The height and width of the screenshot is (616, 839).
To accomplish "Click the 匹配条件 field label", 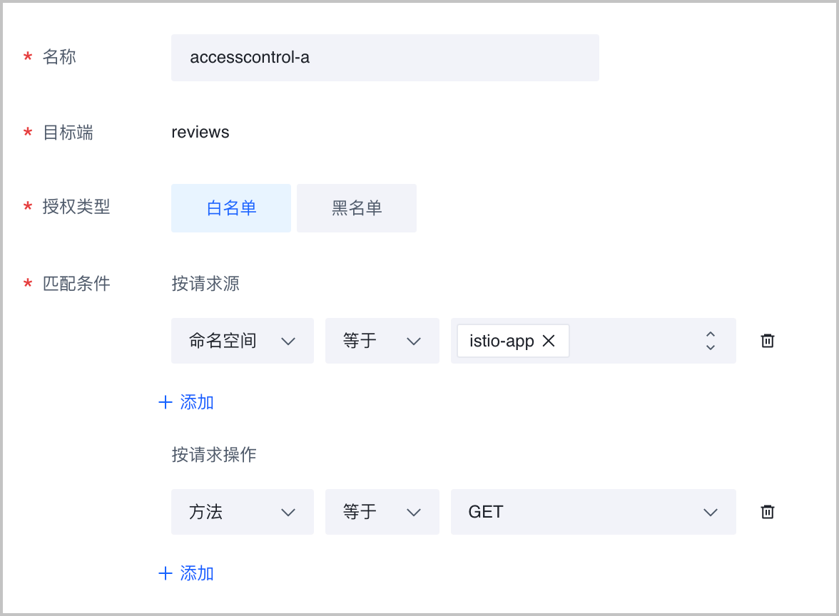I will (x=76, y=284).
